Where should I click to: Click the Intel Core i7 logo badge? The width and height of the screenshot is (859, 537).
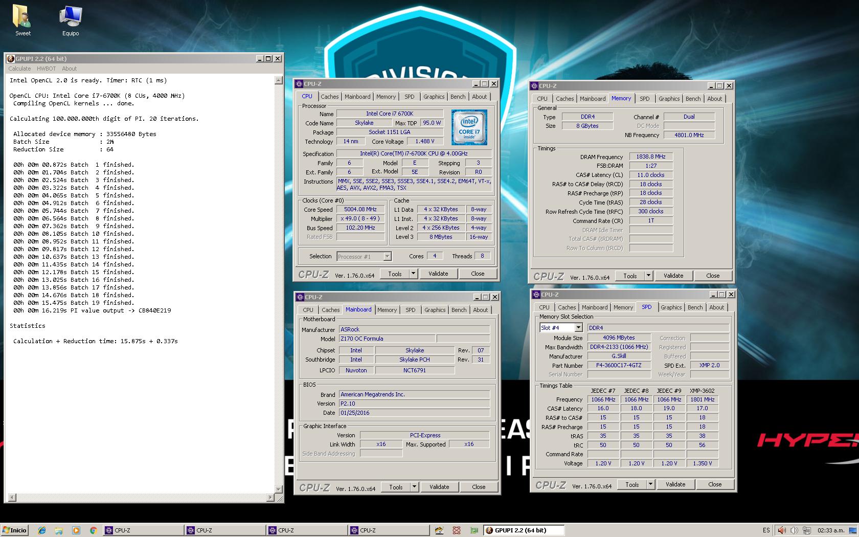[x=469, y=127]
